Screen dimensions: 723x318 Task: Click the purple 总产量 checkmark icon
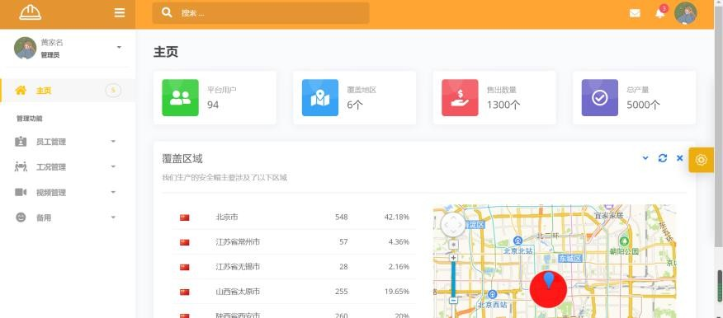click(x=600, y=97)
